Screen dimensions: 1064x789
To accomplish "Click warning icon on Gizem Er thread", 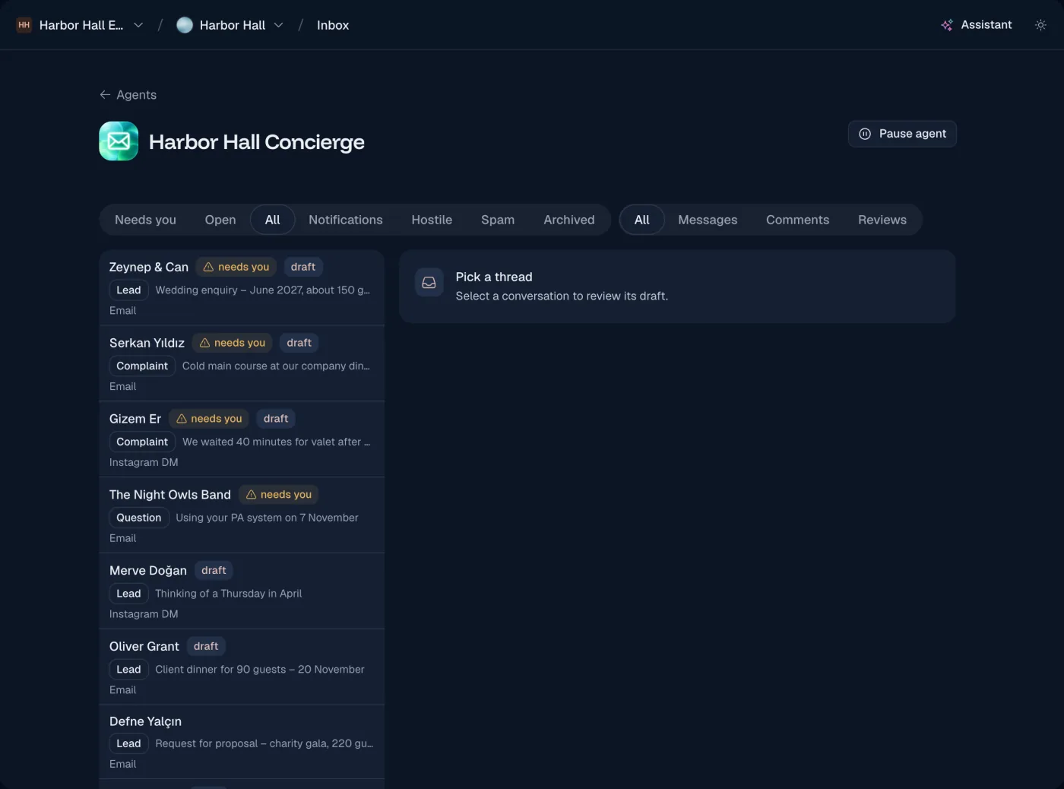I will coord(182,419).
